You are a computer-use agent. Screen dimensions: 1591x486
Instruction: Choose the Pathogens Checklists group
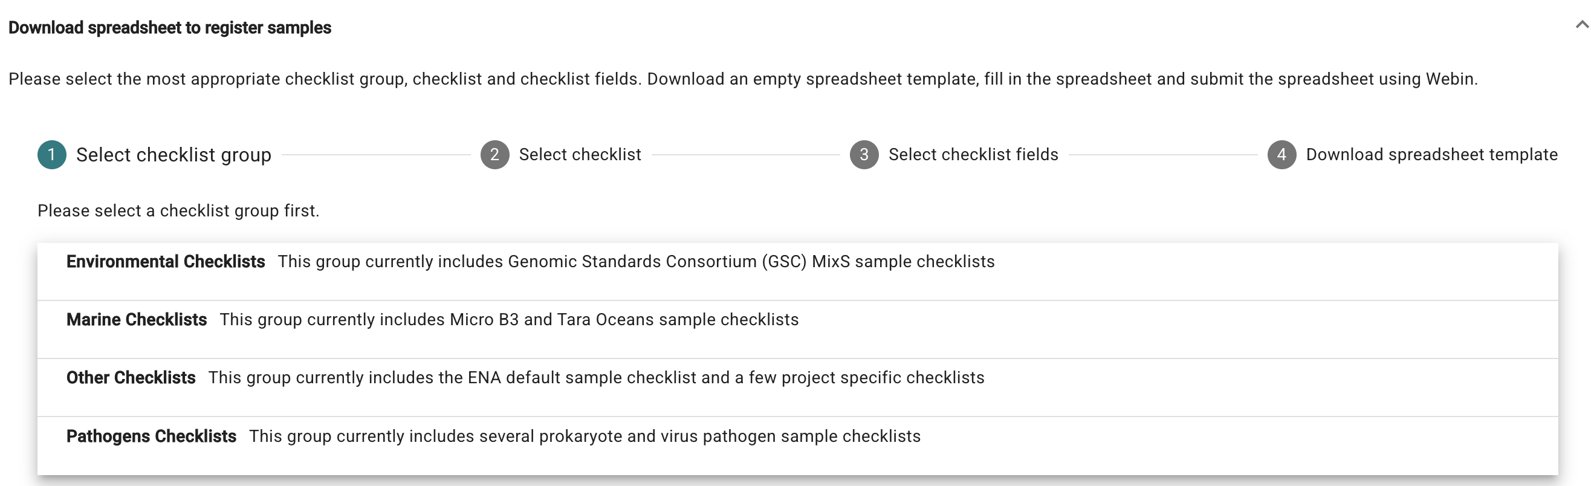click(x=151, y=436)
